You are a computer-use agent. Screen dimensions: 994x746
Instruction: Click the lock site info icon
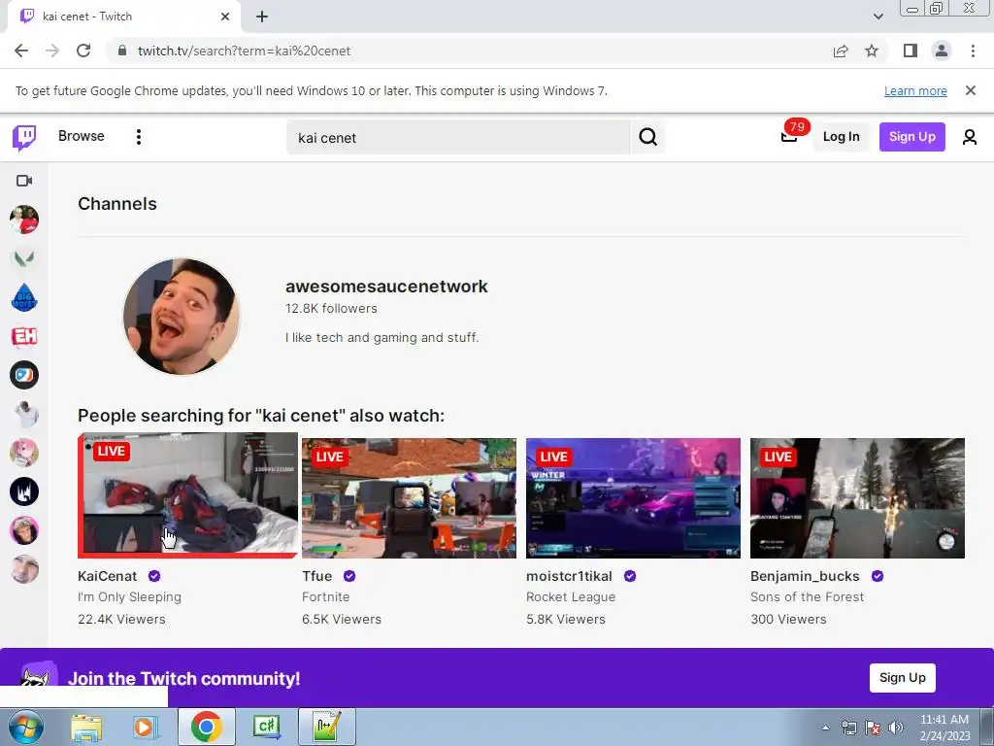coord(123,51)
